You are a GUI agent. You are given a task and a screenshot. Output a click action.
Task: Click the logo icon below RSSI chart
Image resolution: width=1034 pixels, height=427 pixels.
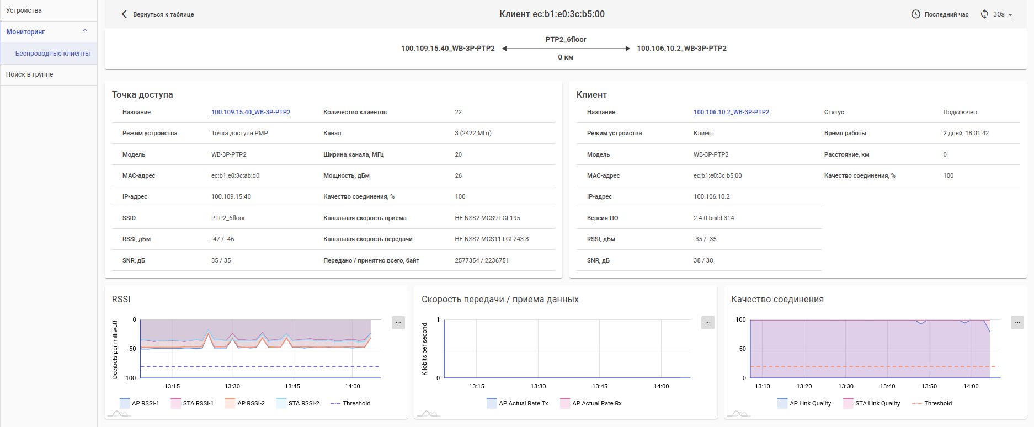(x=119, y=413)
